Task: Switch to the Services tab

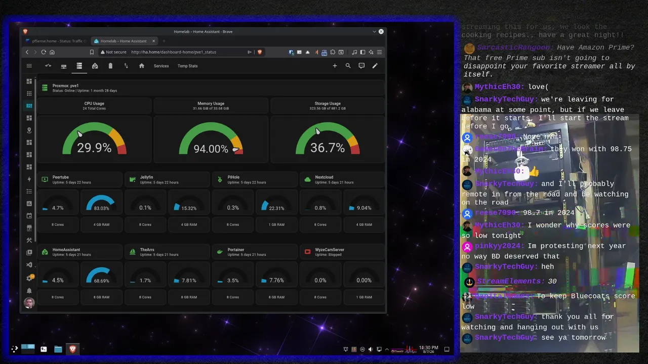Action: pos(161,66)
